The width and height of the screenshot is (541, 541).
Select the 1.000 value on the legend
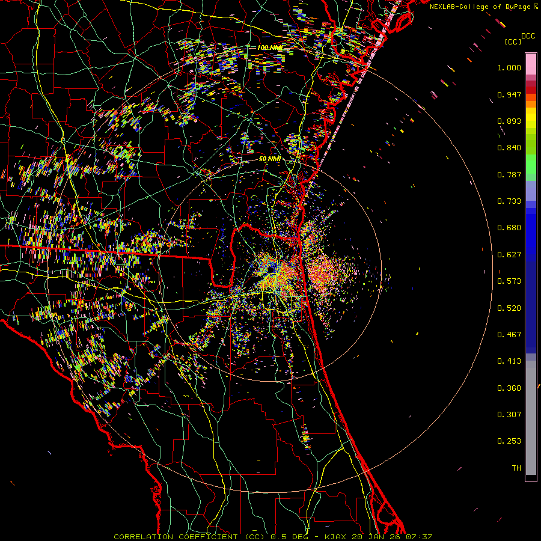[509, 68]
